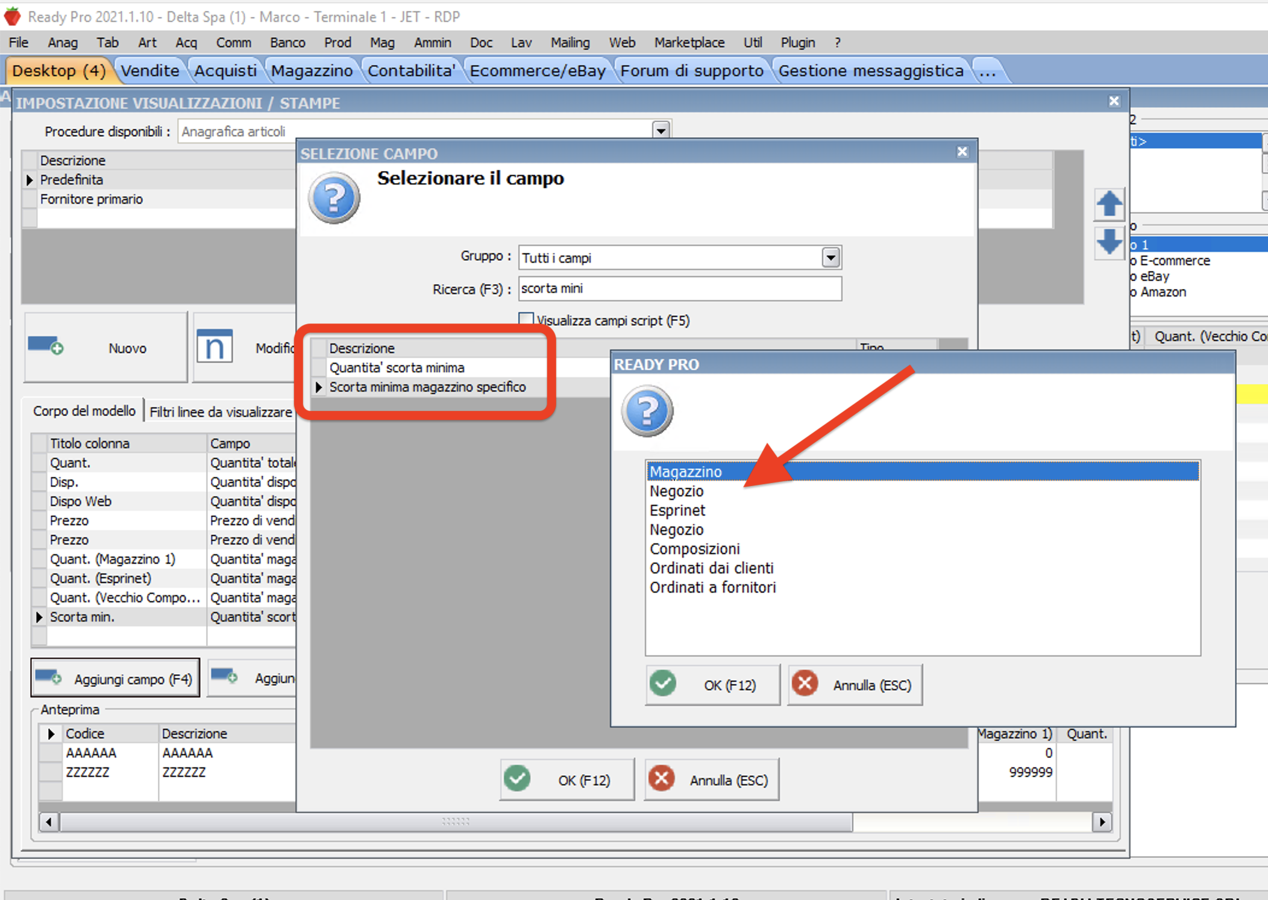Open the Util menu

click(753, 43)
